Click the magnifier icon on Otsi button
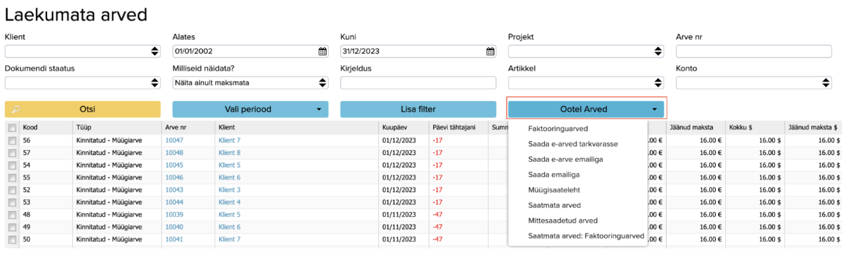The width and height of the screenshot is (855, 255). pyautogui.click(x=16, y=110)
